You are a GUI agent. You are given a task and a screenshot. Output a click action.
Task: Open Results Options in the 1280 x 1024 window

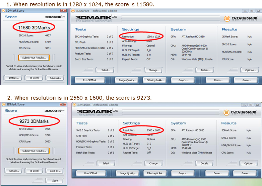point(250,70)
